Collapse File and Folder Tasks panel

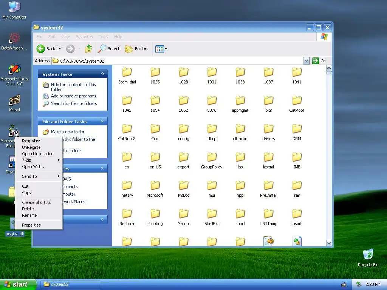102,121
